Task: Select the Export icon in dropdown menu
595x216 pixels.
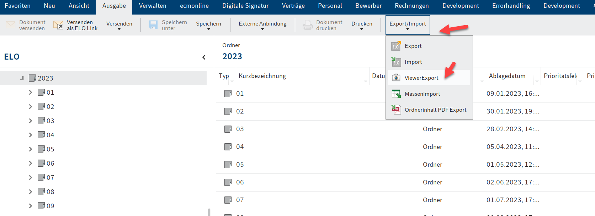Action: click(396, 46)
